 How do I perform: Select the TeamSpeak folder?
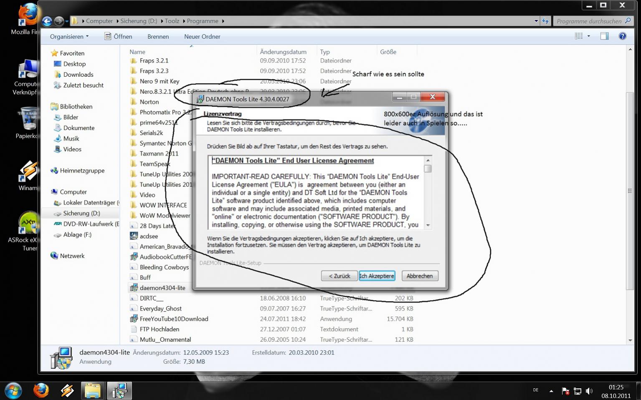coord(155,164)
